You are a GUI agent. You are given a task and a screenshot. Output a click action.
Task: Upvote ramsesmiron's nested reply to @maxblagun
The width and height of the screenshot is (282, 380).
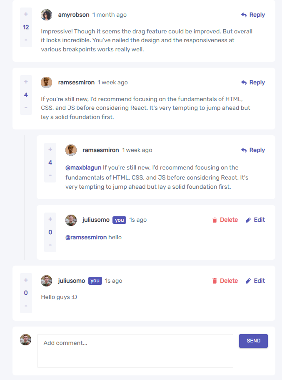[50, 149]
